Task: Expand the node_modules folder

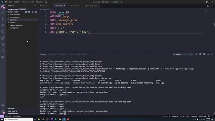Action: (15, 14)
